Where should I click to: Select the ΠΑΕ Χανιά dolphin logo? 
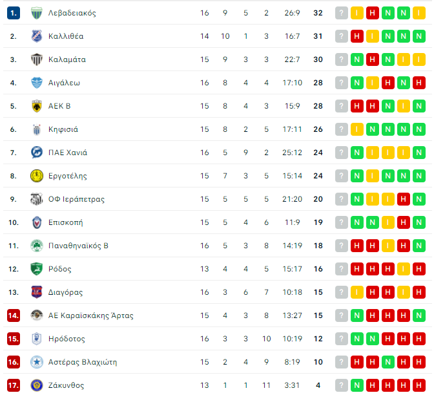tap(37, 153)
